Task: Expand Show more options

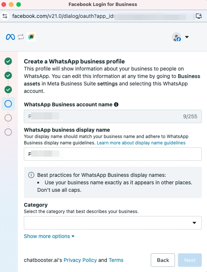Action: click(x=49, y=236)
